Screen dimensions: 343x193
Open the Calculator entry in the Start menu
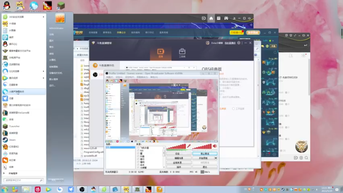tap(23, 30)
